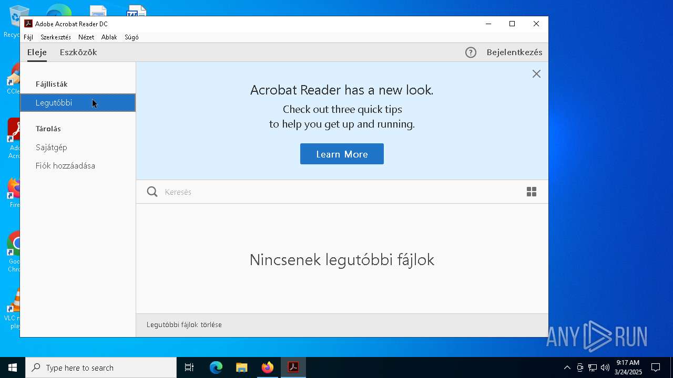Switch to the Eszközök tab
Image resolution: width=673 pixels, height=378 pixels.
point(78,52)
